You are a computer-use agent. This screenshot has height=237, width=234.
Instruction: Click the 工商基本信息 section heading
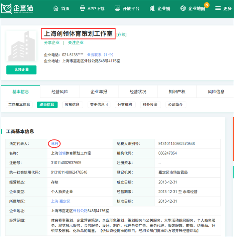pyautogui.click(x=20, y=131)
